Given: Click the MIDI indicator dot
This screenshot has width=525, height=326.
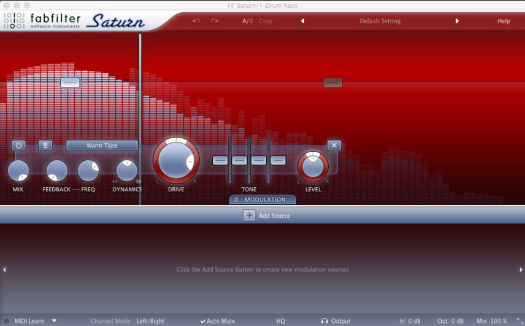Looking at the screenshot, I should click(x=6, y=321).
